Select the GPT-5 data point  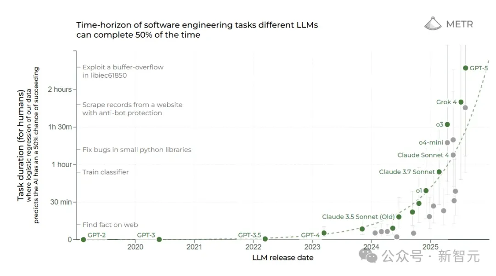465,68
